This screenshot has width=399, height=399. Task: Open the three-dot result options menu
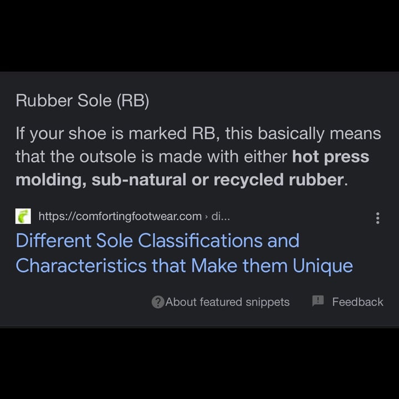(377, 218)
